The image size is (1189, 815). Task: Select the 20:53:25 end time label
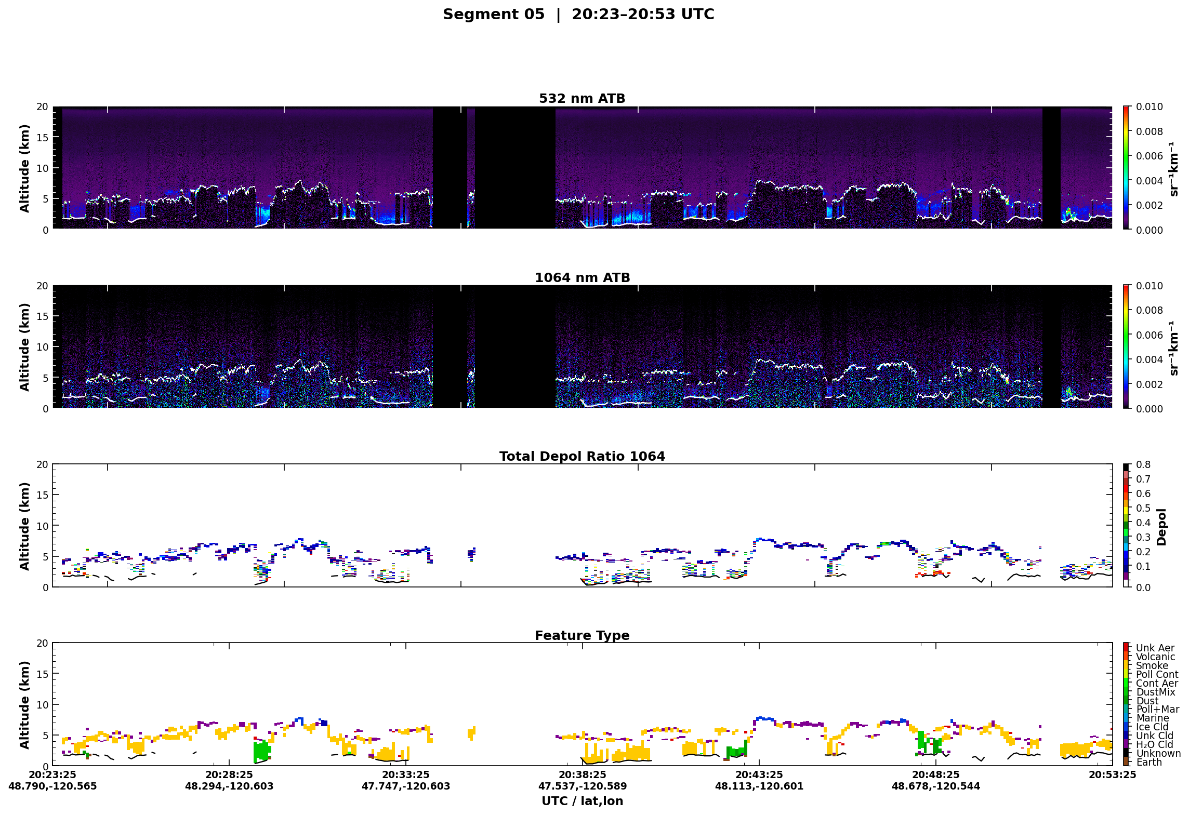coord(1113,774)
